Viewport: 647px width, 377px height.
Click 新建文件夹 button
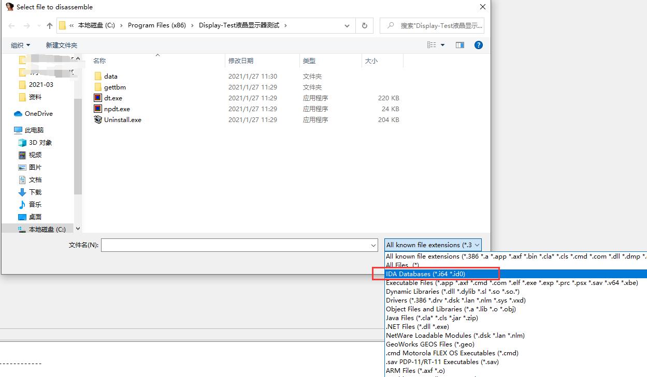[61, 45]
